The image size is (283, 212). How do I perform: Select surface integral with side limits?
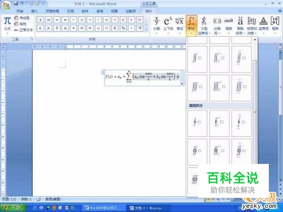(219, 152)
